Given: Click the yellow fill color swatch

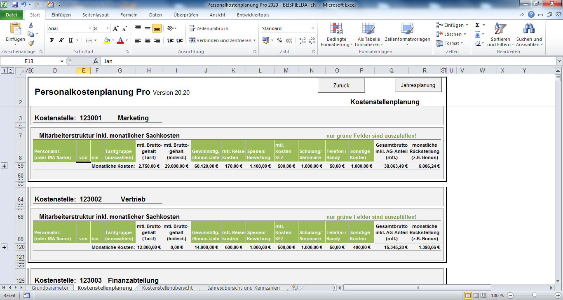Looking at the screenshot, I should pos(107,40).
